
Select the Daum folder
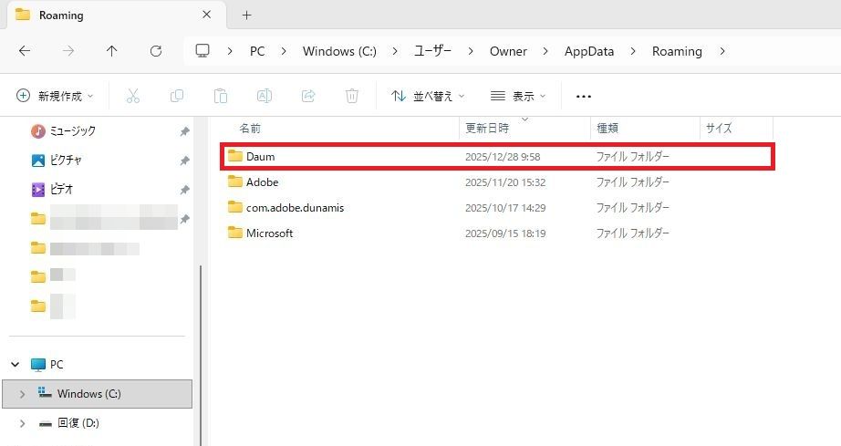click(x=260, y=157)
